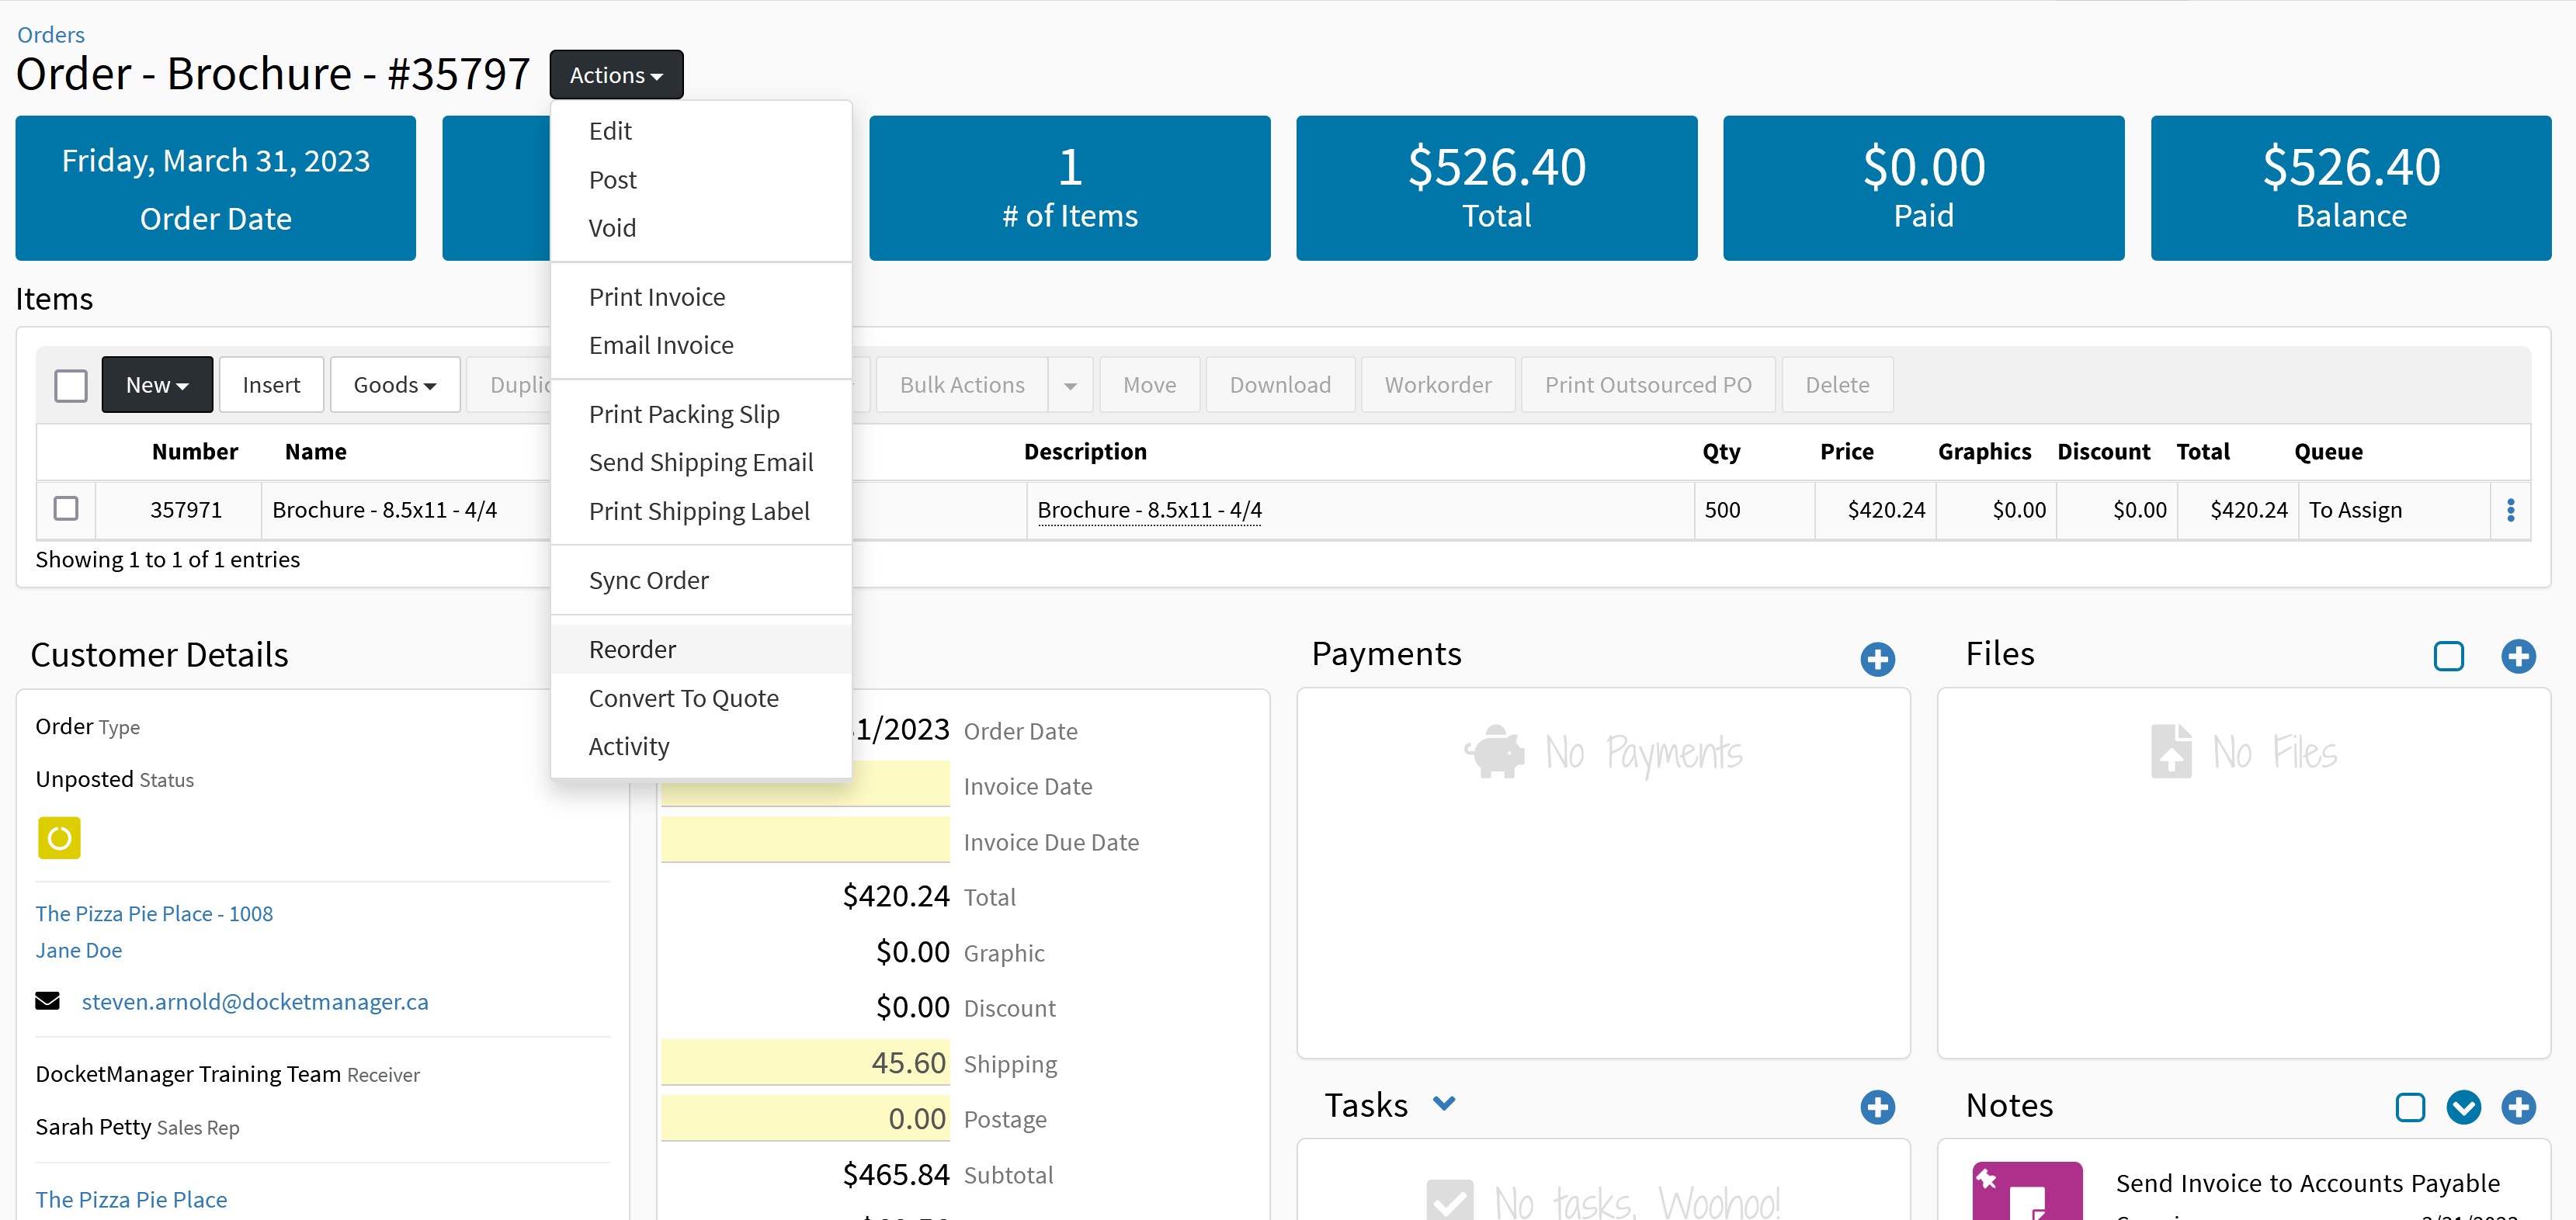Viewport: 2576px width, 1220px height.
Task: Click the blue chevron-down icon in Notes
Action: coord(2463,1106)
